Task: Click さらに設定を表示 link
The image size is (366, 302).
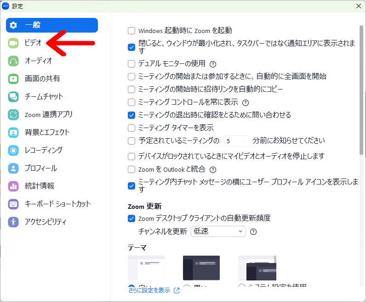Action: click(149, 291)
